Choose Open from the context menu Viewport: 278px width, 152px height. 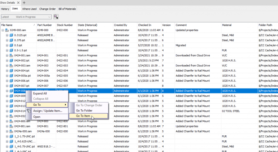click(x=47, y=117)
